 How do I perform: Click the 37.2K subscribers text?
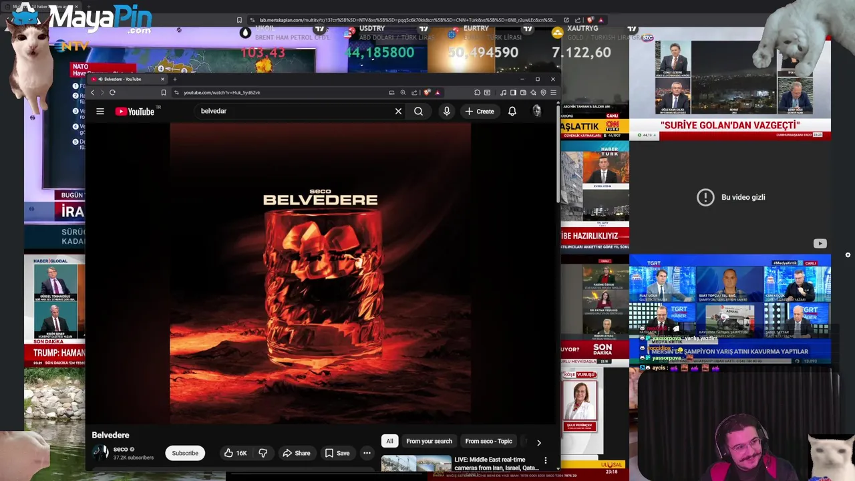134,458
